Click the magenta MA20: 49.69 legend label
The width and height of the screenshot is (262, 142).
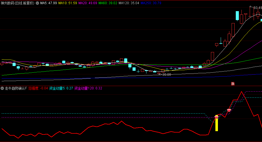pyautogui.click(x=88, y=3)
